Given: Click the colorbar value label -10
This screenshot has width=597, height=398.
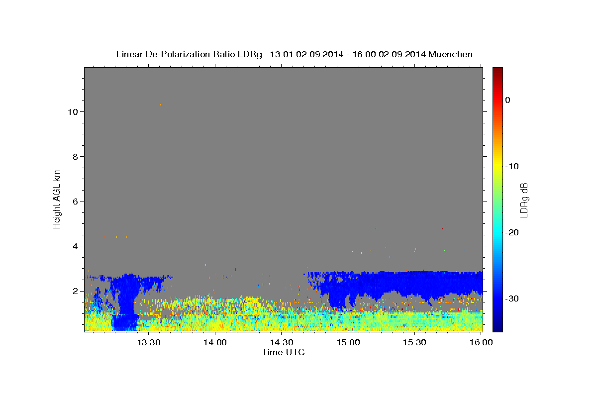Looking at the screenshot, I should pyautogui.click(x=512, y=166).
